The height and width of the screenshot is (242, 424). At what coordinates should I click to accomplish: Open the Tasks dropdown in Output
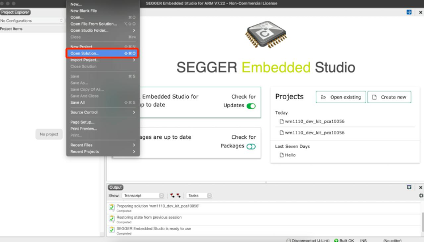tap(199, 196)
